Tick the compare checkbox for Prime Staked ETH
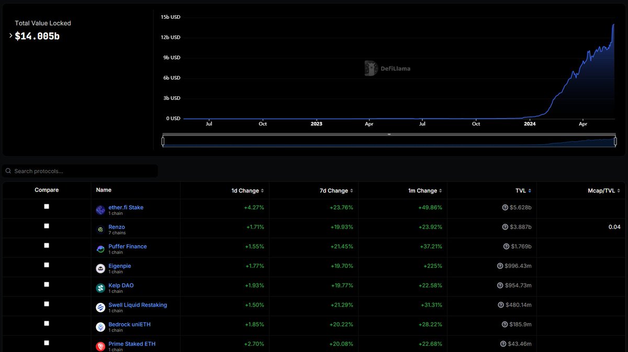628x352 pixels. pyautogui.click(x=47, y=343)
